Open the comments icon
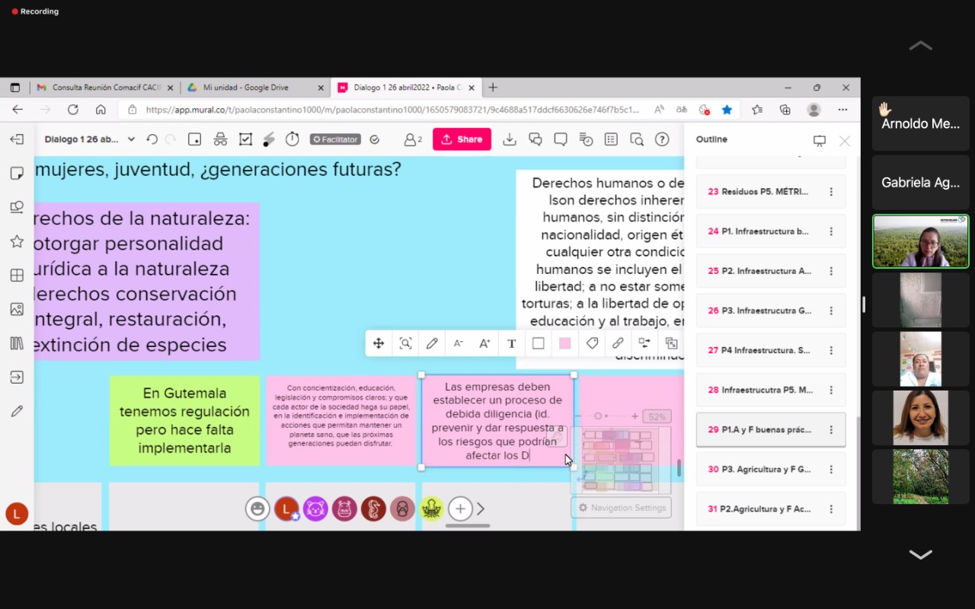The image size is (975, 609). tap(561, 139)
